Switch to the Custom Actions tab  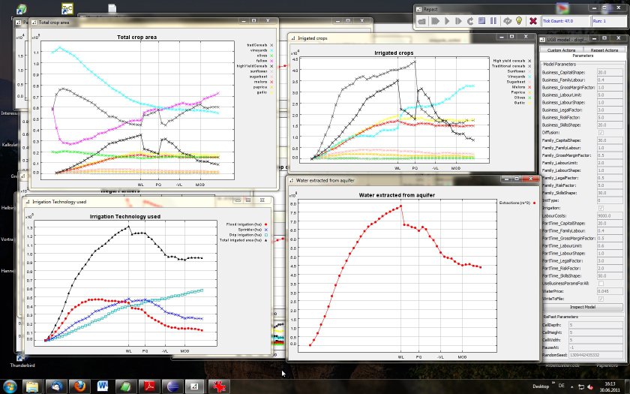click(561, 50)
